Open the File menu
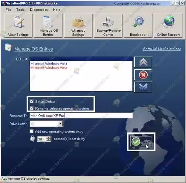 pyautogui.click(x=8, y=10)
